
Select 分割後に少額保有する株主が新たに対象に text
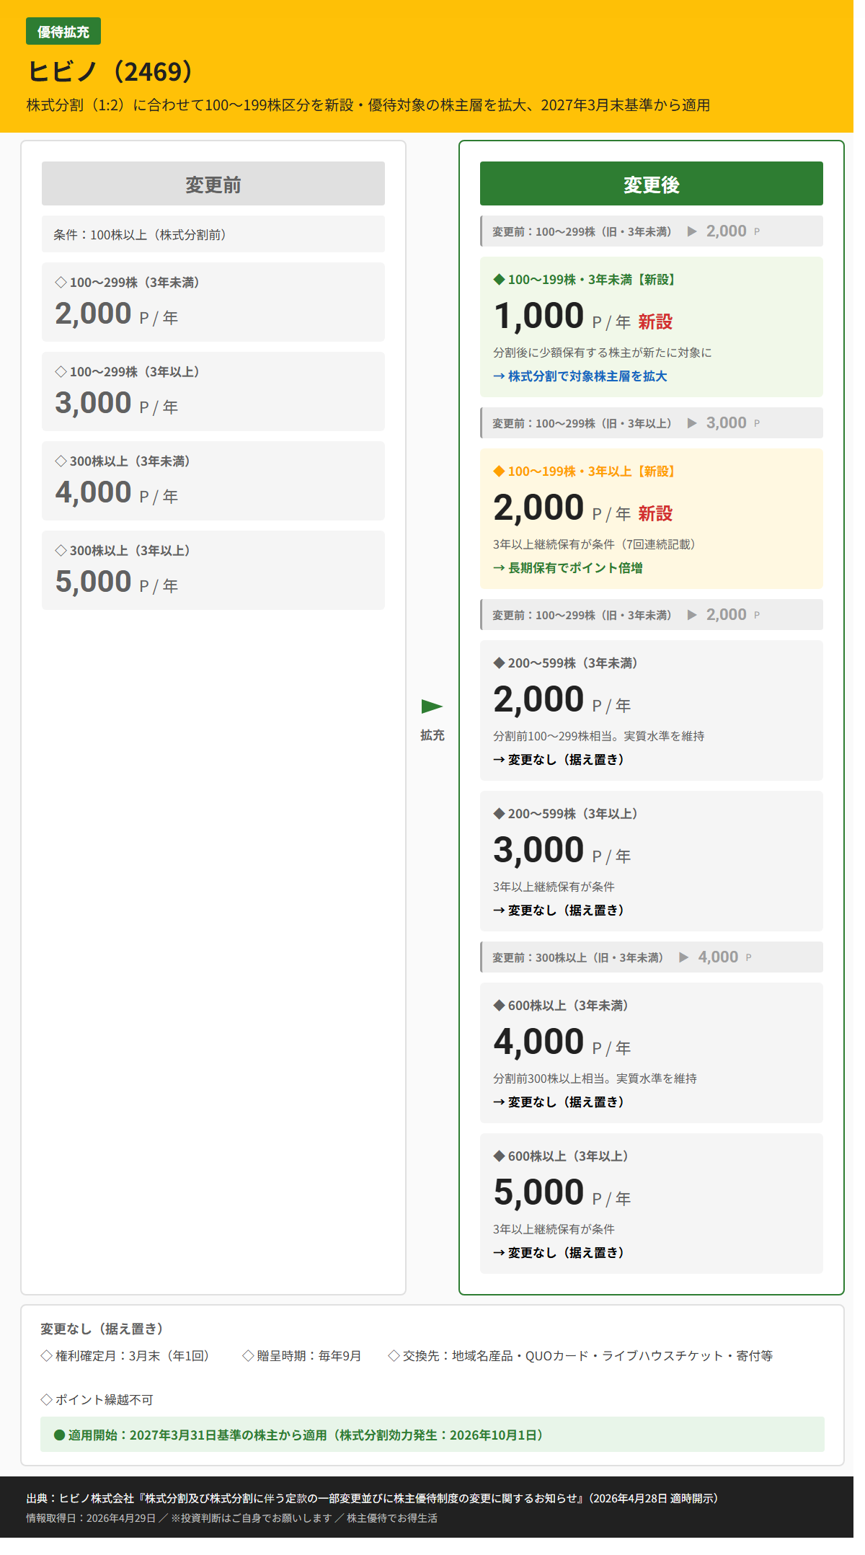[x=603, y=353]
